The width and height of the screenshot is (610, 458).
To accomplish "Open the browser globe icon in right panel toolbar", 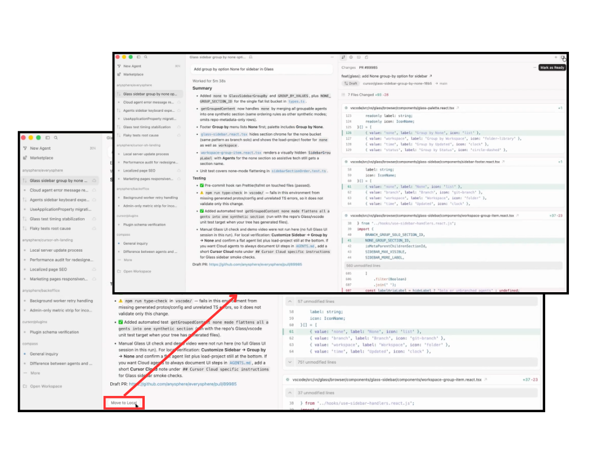I will point(351,57).
